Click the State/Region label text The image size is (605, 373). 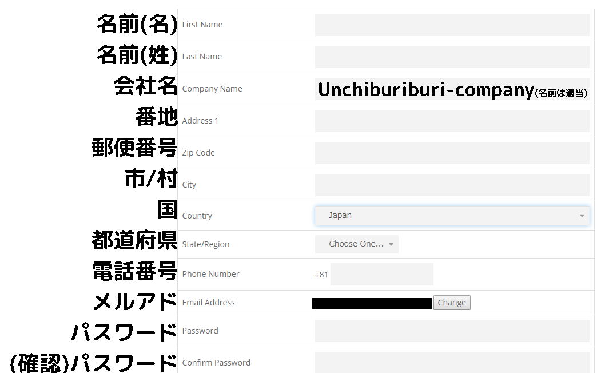(x=206, y=244)
